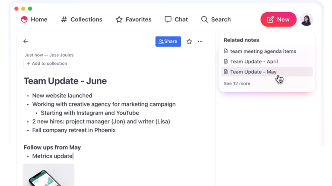
Task: Open the phone image thumbnail in note
Action: coord(48,175)
